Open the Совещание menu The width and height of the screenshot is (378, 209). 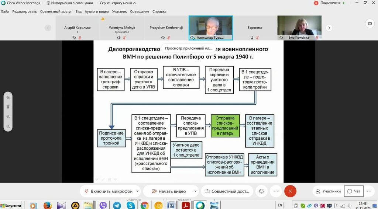coord(140,11)
